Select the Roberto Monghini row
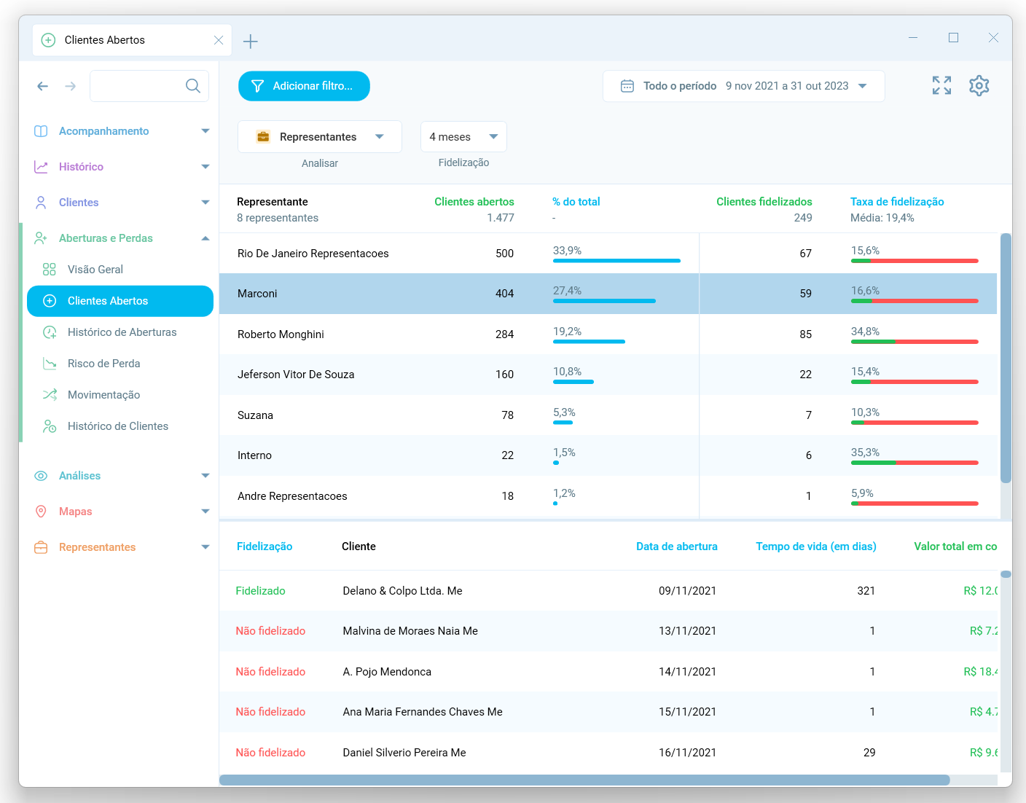This screenshot has width=1026, height=803. (x=608, y=334)
